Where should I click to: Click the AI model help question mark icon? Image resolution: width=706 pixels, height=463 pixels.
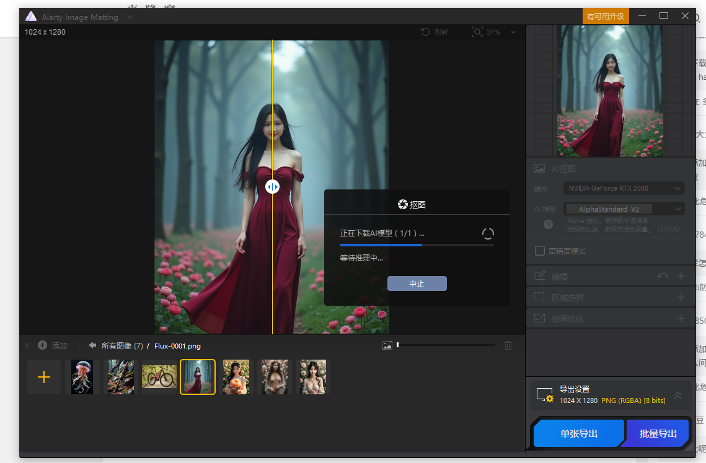pyautogui.click(x=548, y=225)
